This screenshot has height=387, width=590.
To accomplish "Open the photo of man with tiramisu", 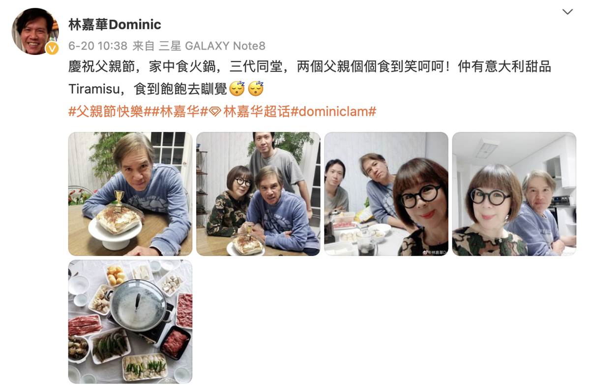I will click(130, 194).
